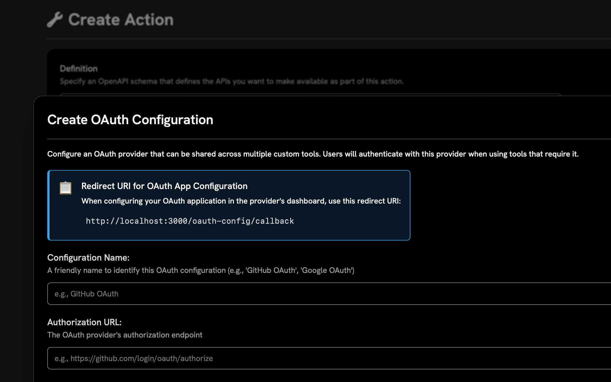Click the Definition section heading
This screenshot has height=382, width=611.
click(x=79, y=69)
